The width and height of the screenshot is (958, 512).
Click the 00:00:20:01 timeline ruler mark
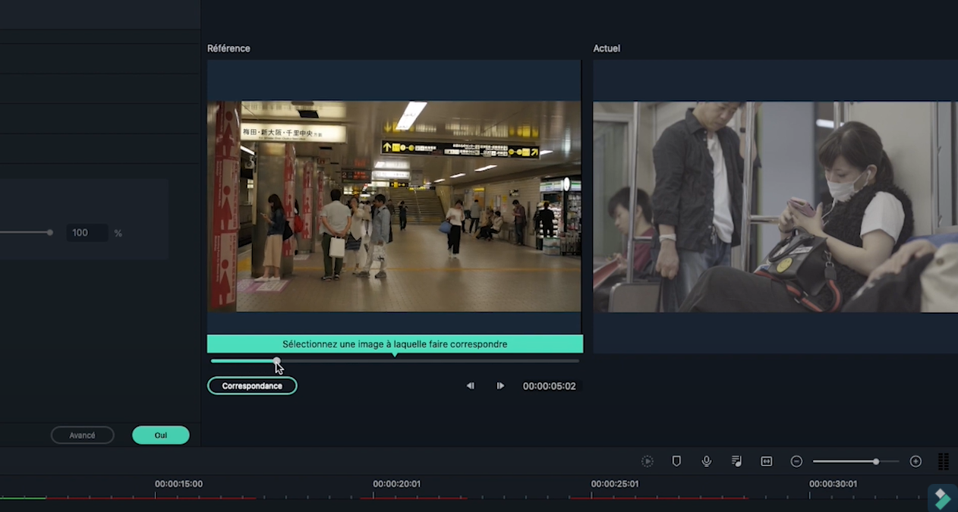click(x=396, y=484)
